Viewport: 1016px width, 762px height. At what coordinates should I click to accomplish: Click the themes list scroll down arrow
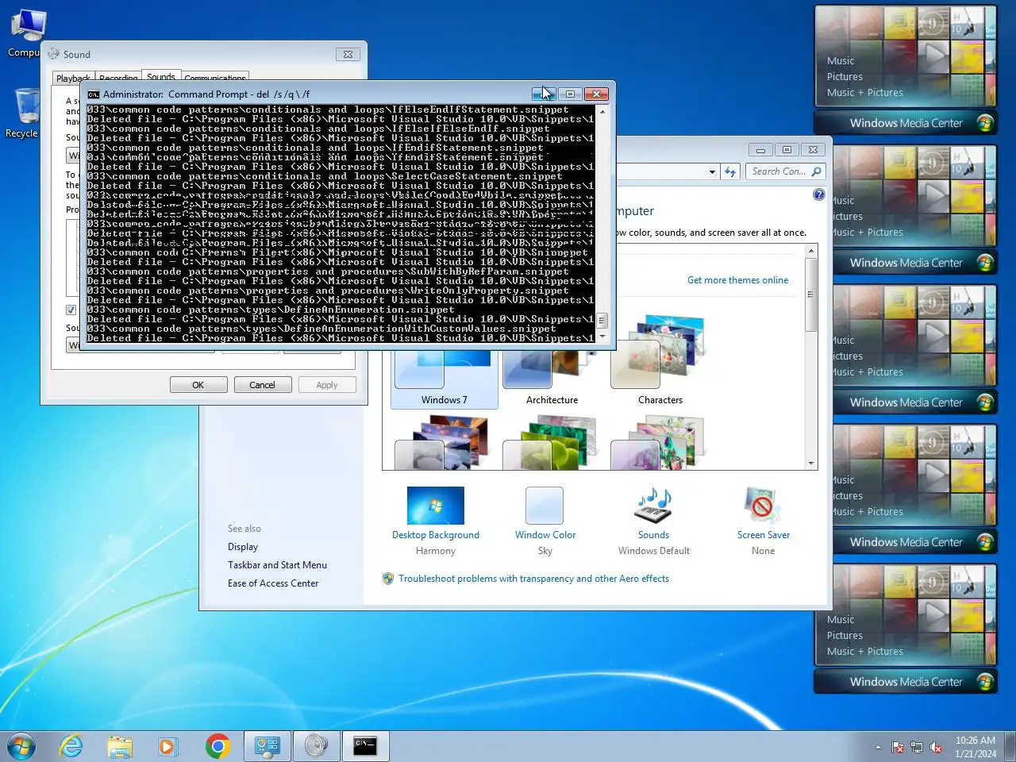[811, 464]
